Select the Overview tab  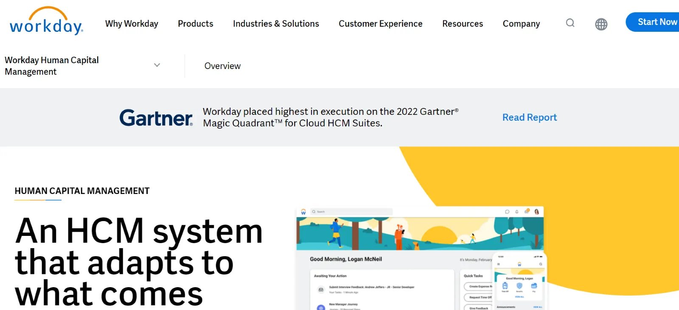pyautogui.click(x=222, y=66)
